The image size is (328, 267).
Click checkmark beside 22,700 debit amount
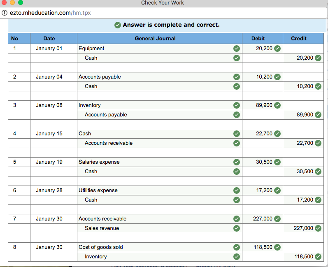(277, 134)
